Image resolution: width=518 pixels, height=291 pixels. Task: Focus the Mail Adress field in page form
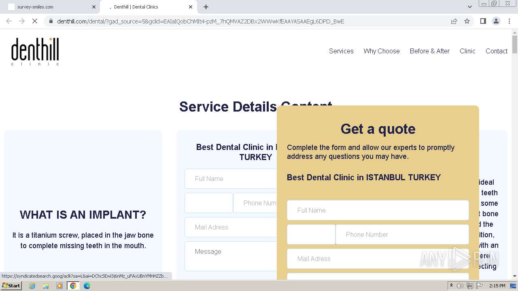coord(231,227)
